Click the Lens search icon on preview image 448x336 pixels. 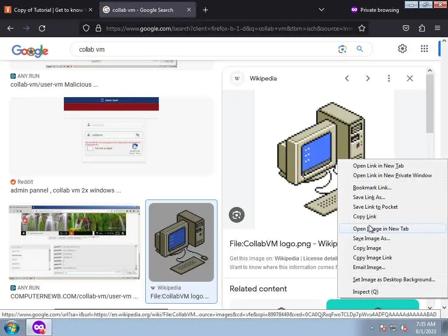click(x=237, y=215)
